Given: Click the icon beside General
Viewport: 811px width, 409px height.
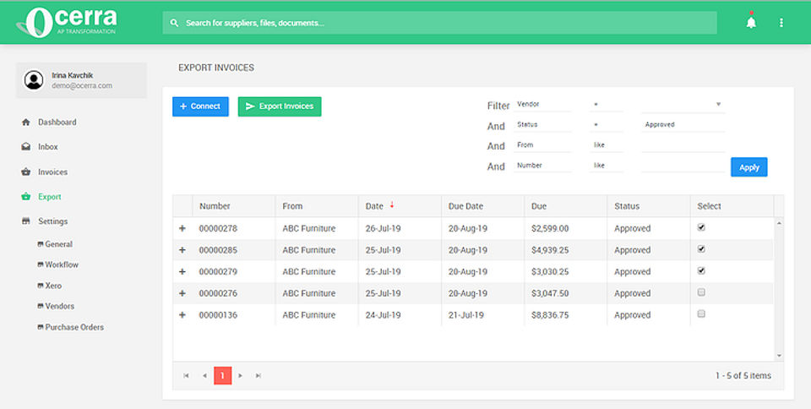Looking at the screenshot, I should [41, 244].
